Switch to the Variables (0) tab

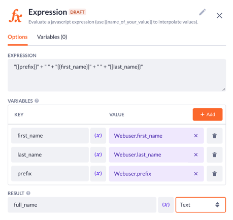(x=52, y=37)
